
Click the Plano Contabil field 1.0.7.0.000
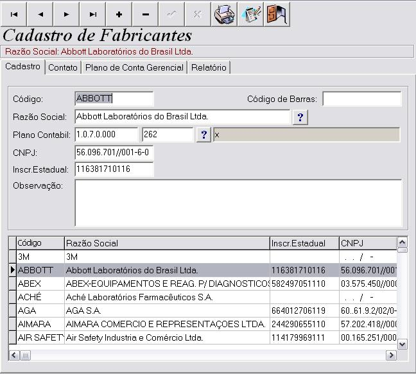(107, 135)
